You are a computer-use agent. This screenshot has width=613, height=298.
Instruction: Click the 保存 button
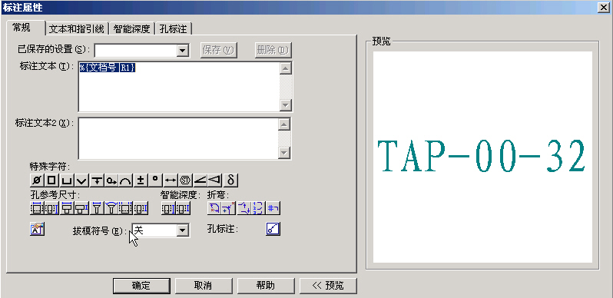click(x=218, y=50)
